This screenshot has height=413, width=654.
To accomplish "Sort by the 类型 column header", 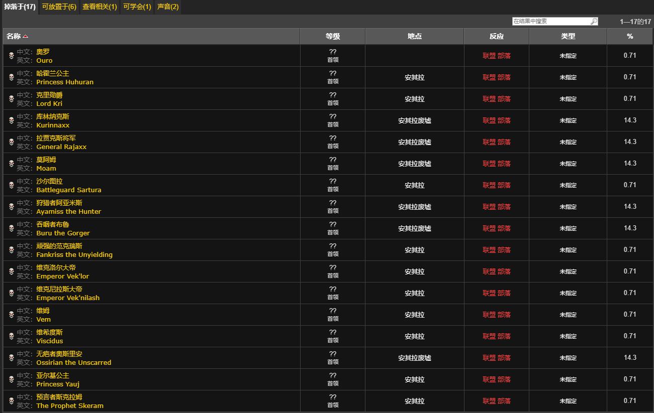I will [x=568, y=36].
